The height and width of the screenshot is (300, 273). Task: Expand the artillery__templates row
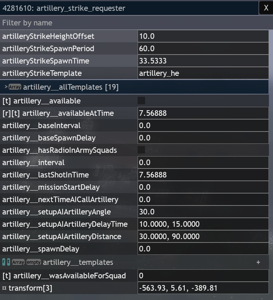(78, 262)
